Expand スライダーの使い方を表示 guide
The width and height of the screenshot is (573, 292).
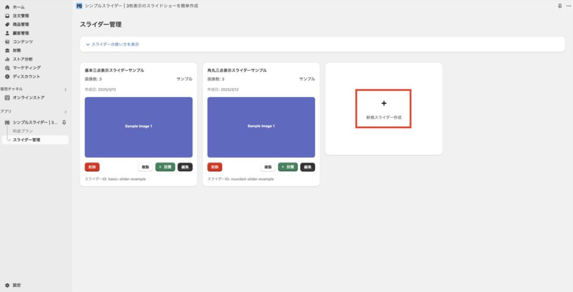pos(112,45)
